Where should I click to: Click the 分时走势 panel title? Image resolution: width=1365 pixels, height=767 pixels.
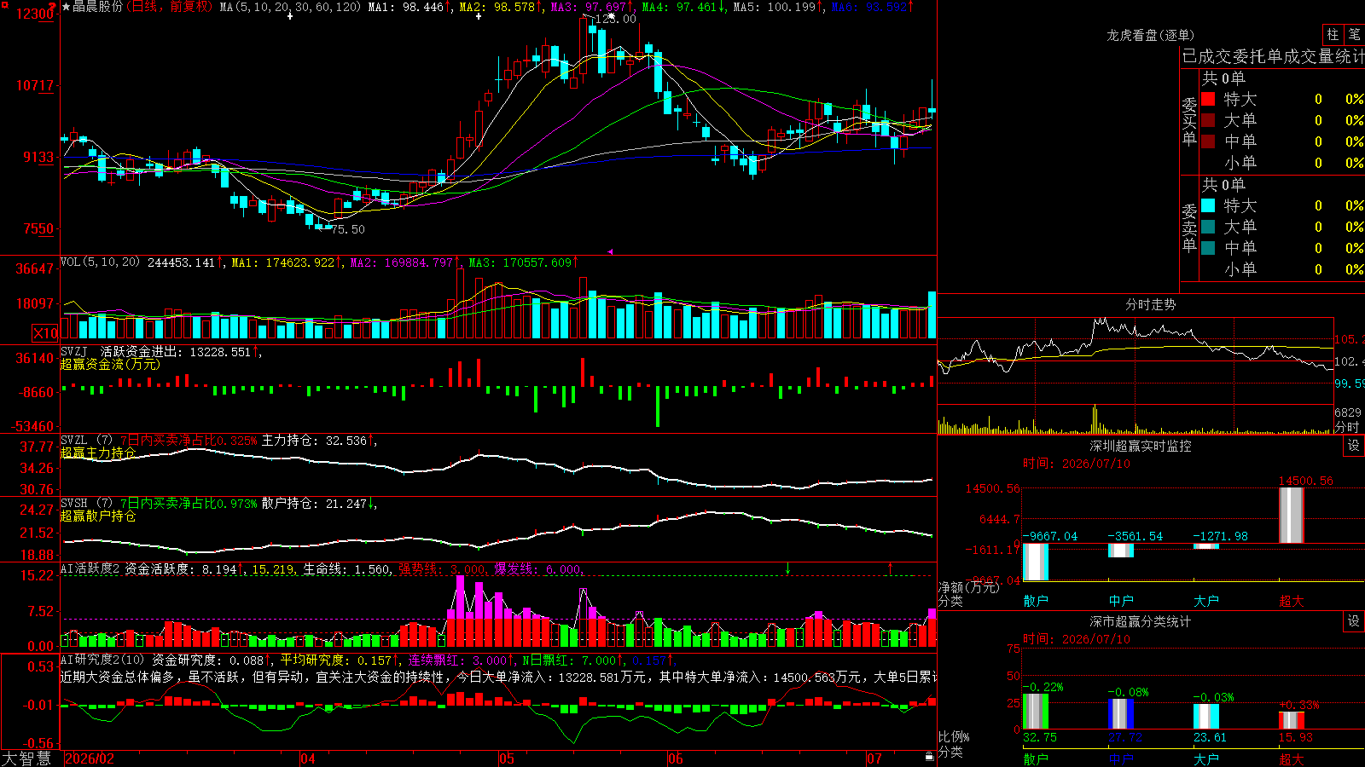(1151, 304)
